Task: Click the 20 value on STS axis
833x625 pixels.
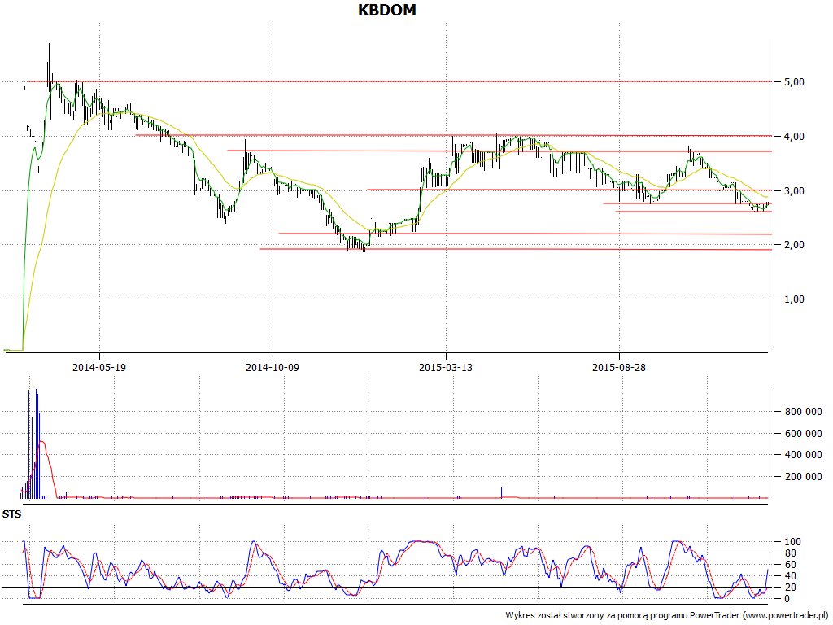Action: click(791, 588)
